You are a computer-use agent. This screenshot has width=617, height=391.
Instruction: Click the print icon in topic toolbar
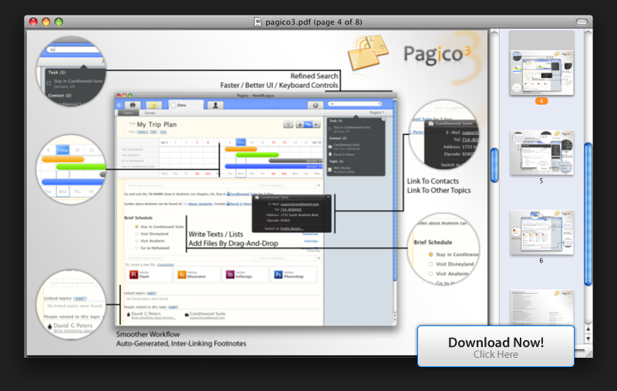pyautogui.click(x=299, y=125)
